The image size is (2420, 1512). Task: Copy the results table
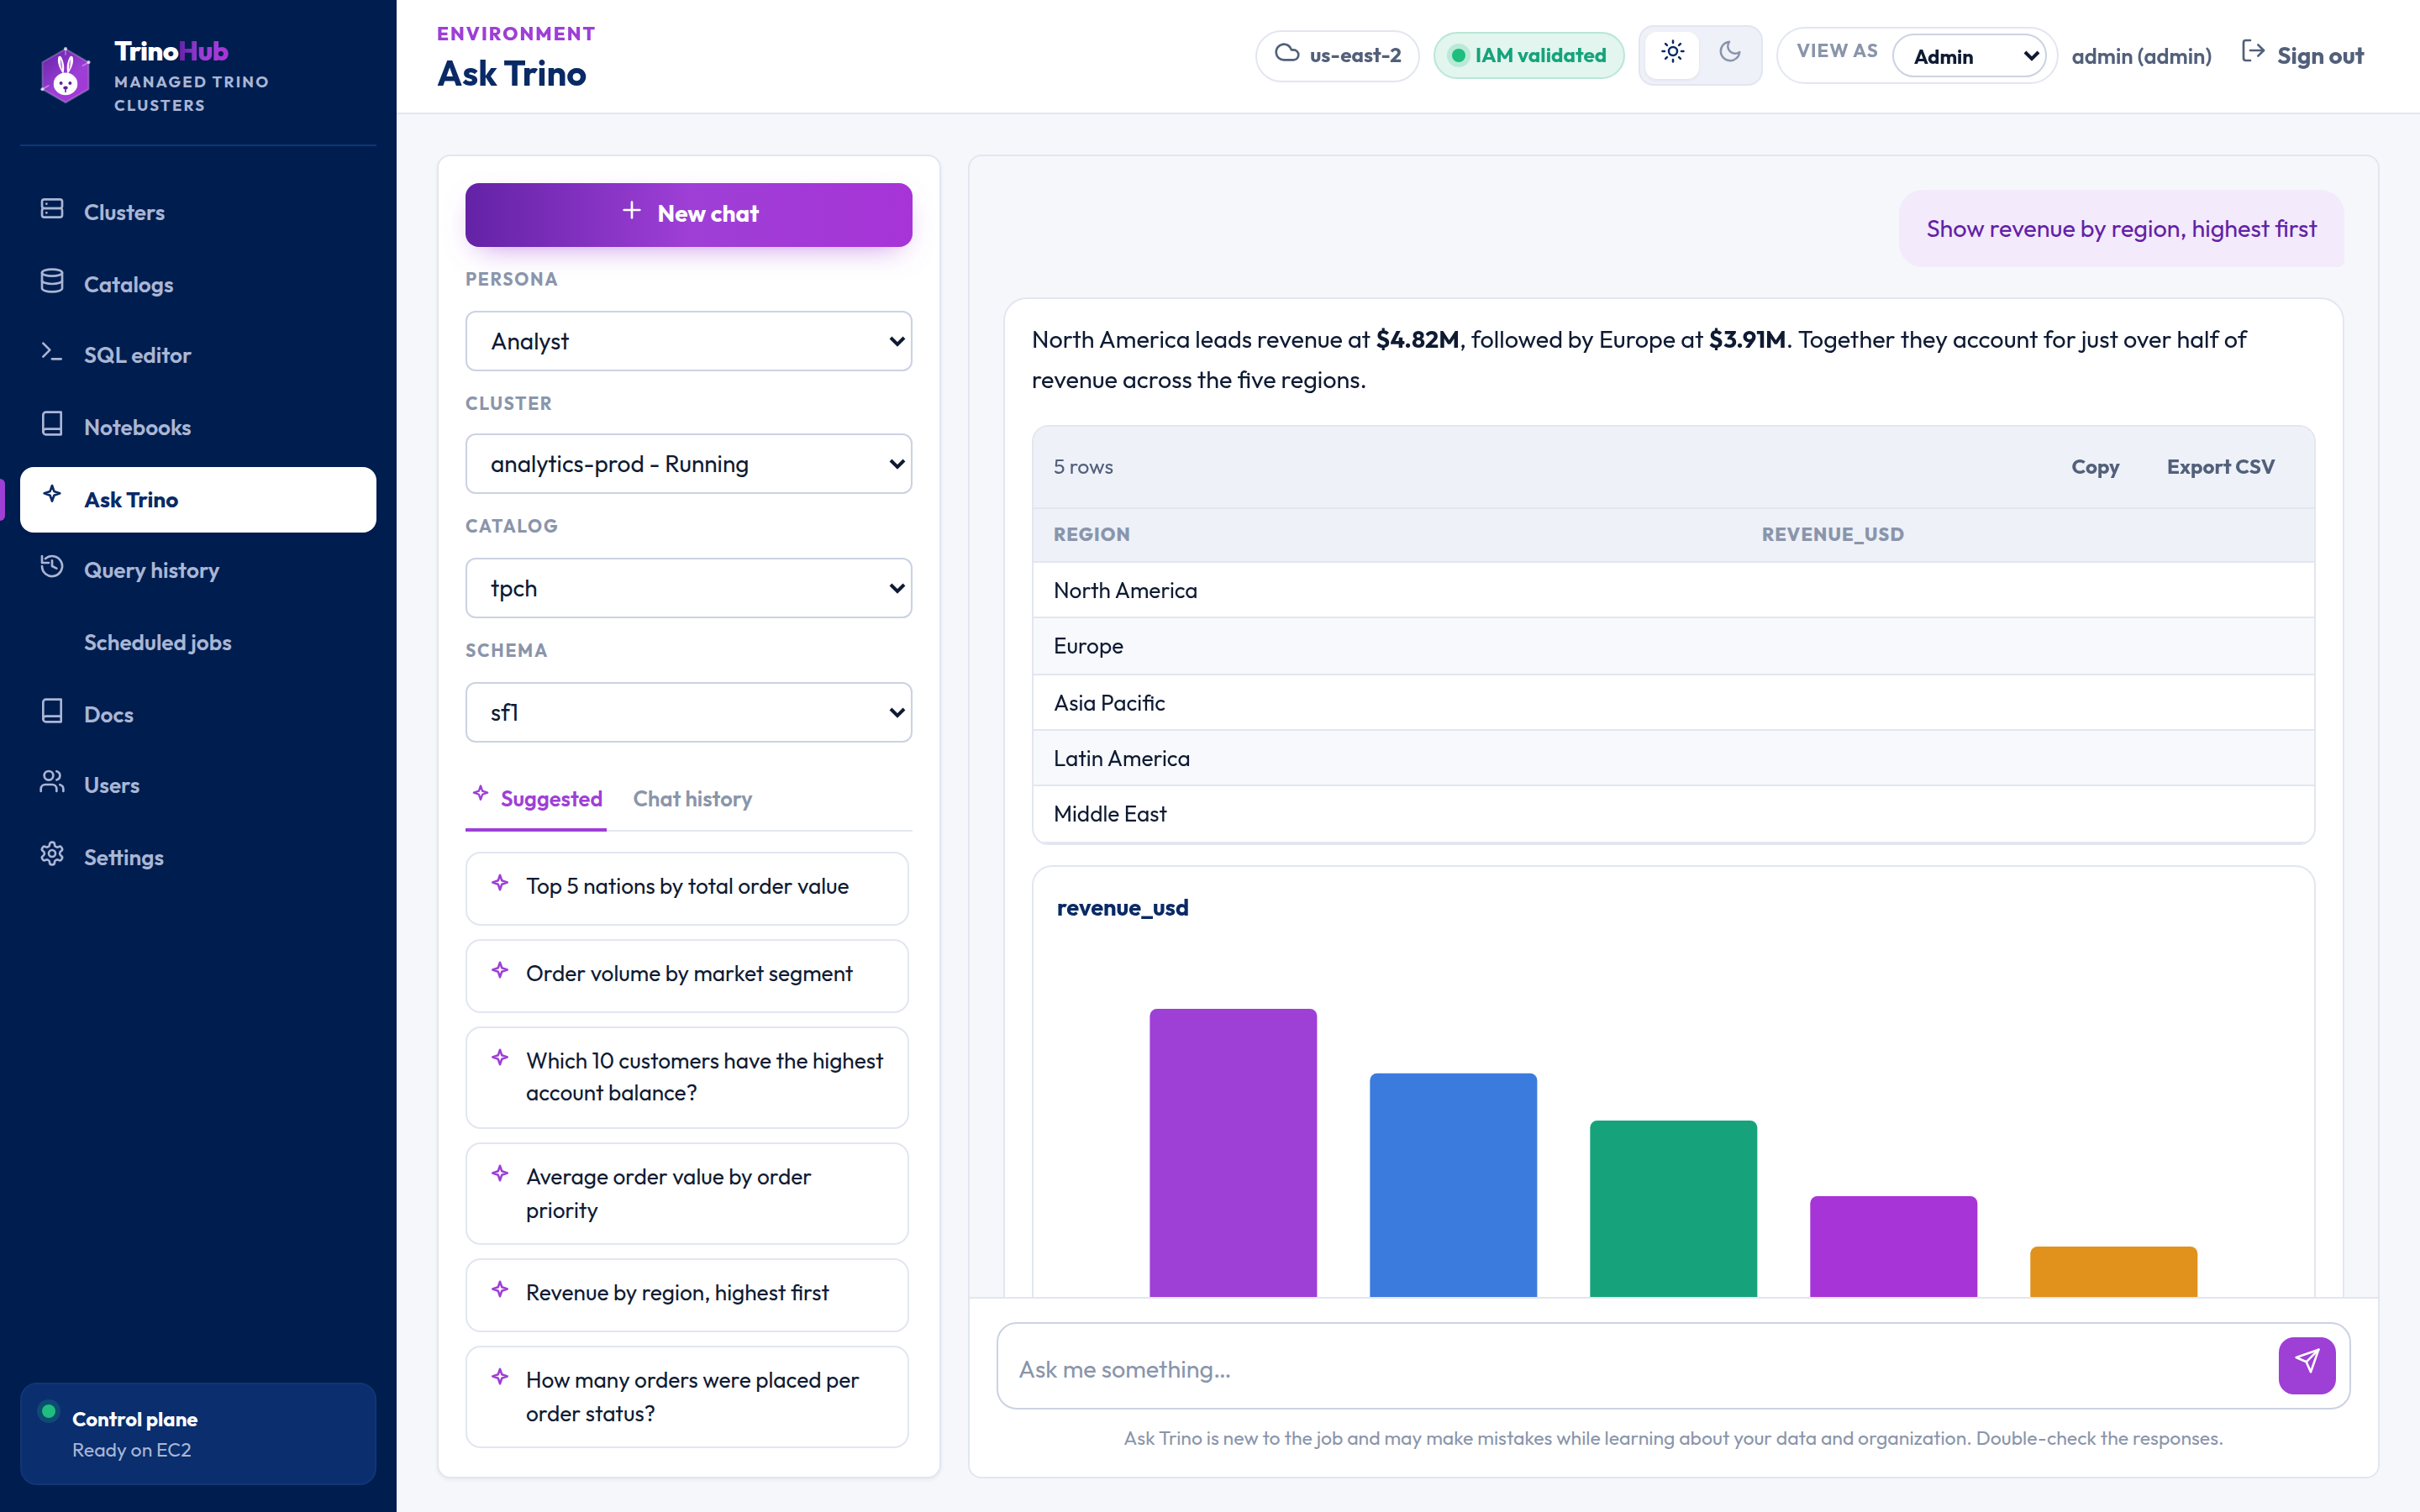2095,467
